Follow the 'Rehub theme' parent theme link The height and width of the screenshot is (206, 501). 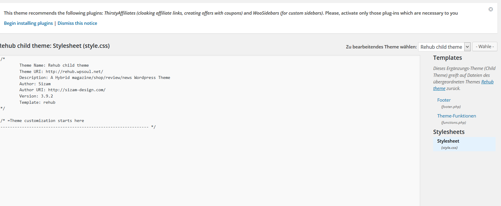(463, 85)
